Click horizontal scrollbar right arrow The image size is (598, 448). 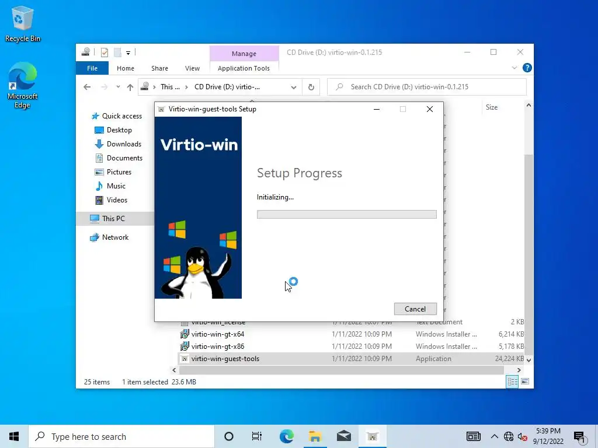[x=519, y=370]
